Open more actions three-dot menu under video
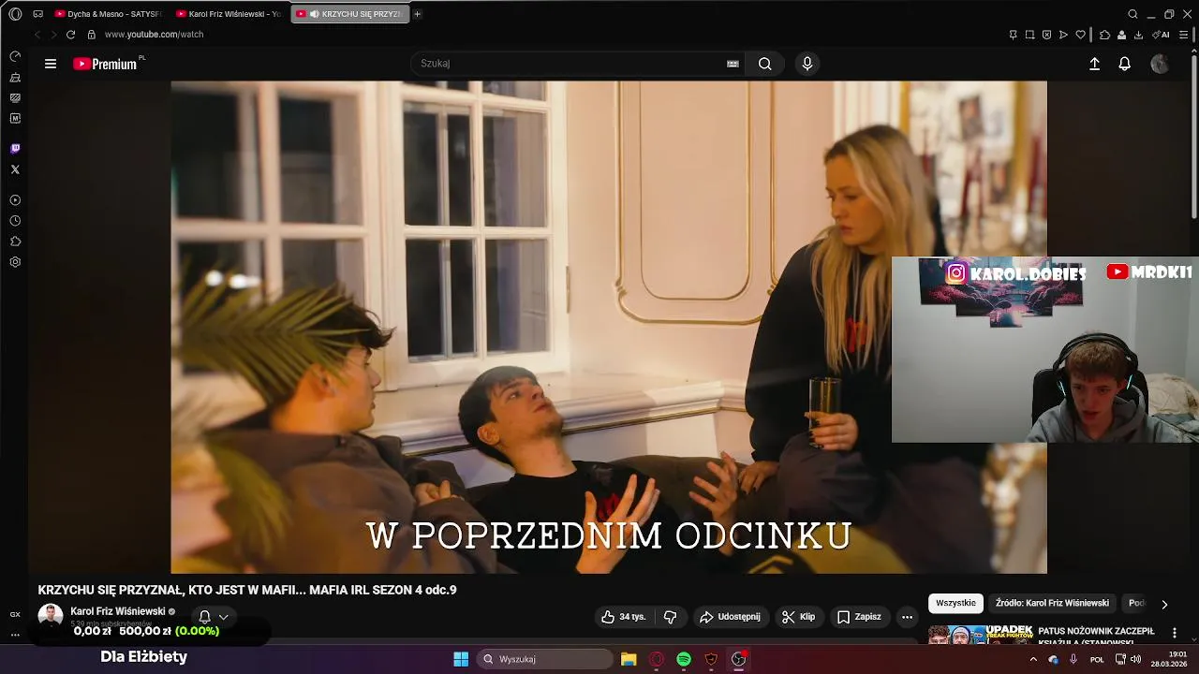Screen dimensions: 1199x674 [x=907, y=617]
